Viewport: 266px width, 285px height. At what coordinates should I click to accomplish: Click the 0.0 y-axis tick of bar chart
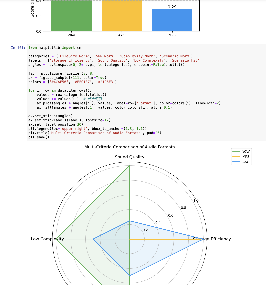pos(39,31)
